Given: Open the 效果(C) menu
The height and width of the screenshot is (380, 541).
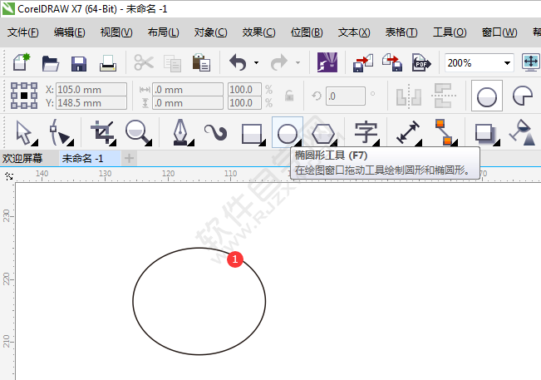Looking at the screenshot, I should pyautogui.click(x=258, y=32).
